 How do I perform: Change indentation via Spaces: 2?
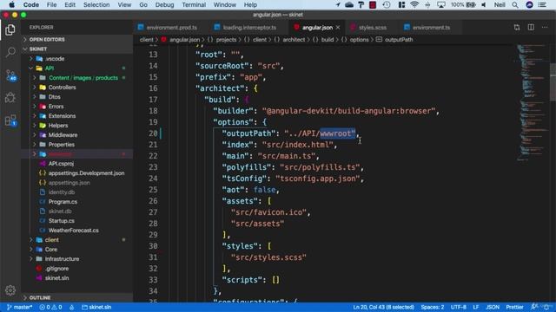[x=433, y=307]
